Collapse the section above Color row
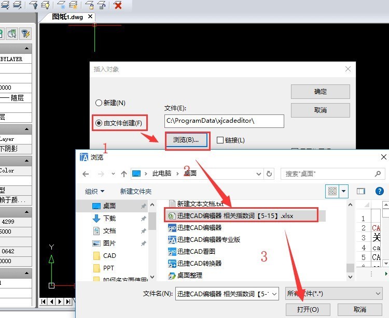This screenshot has height=318, width=389. 26,161
